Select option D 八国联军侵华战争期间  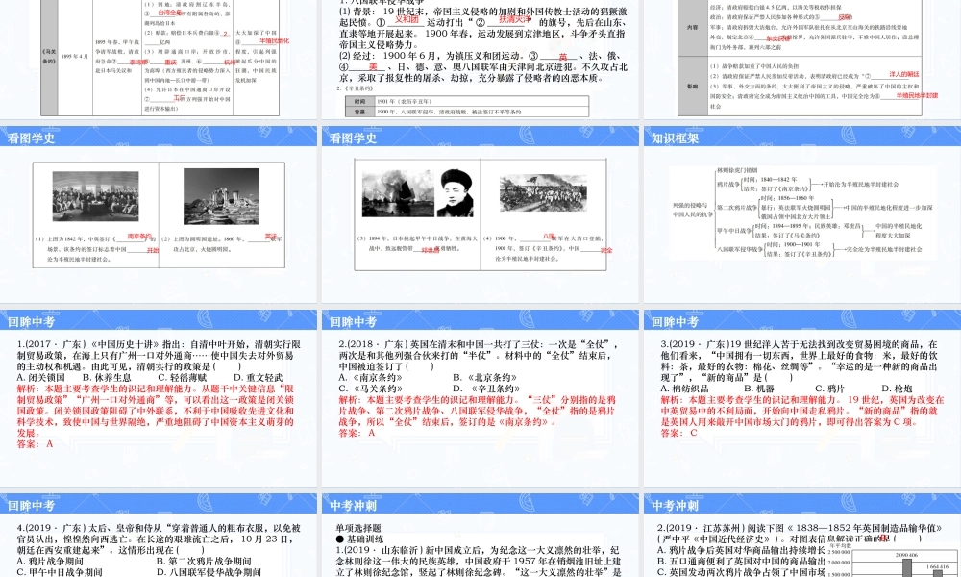[x=208, y=572]
